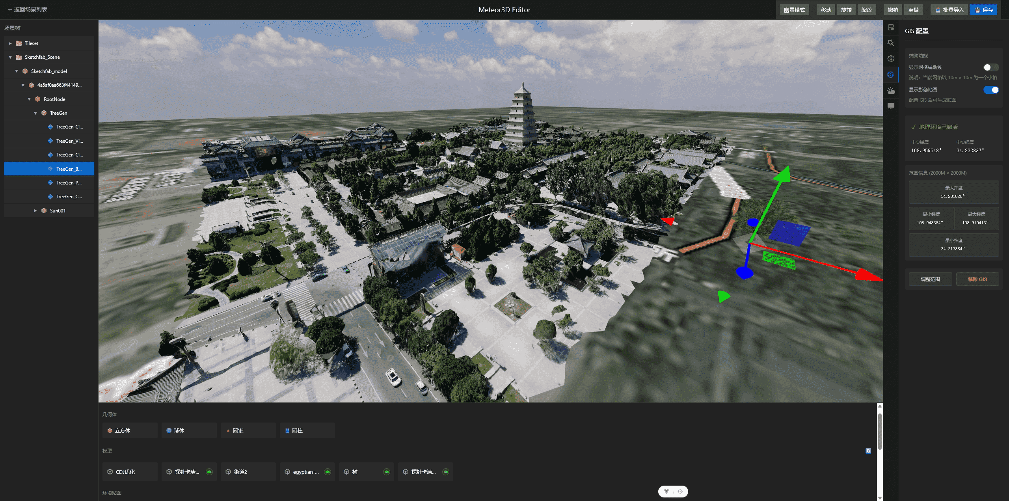Click the cloud badge on egyptian- model

coord(327,472)
